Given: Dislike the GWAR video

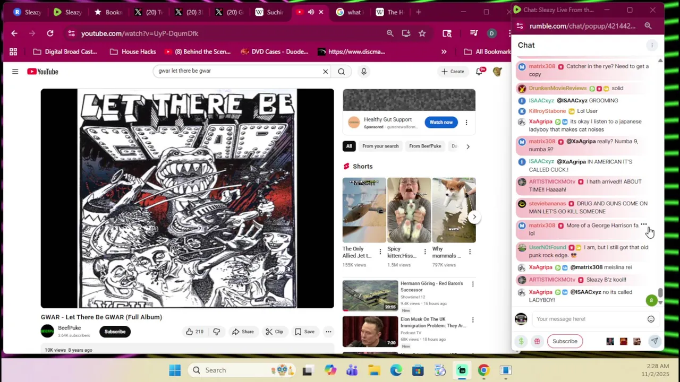Looking at the screenshot, I should click(x=217, y=332).
